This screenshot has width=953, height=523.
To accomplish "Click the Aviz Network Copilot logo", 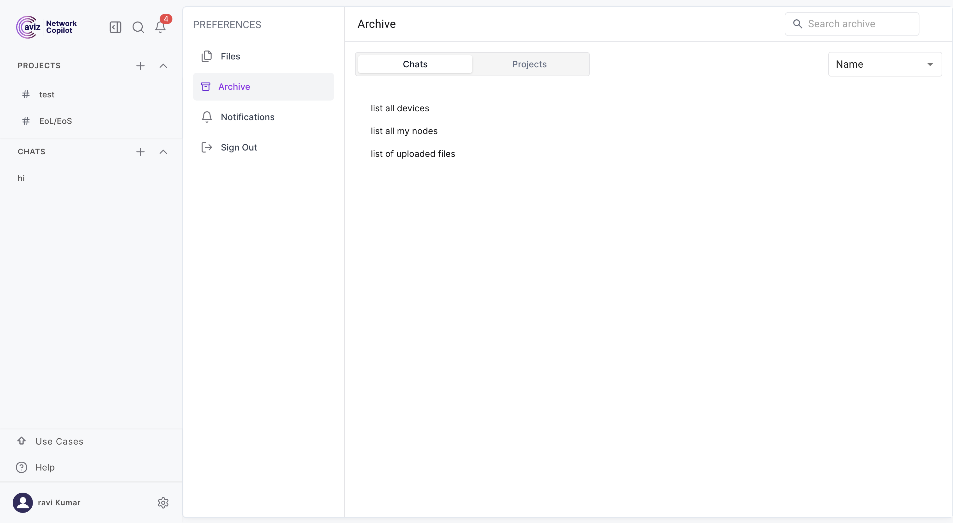I will click(47, 27).
